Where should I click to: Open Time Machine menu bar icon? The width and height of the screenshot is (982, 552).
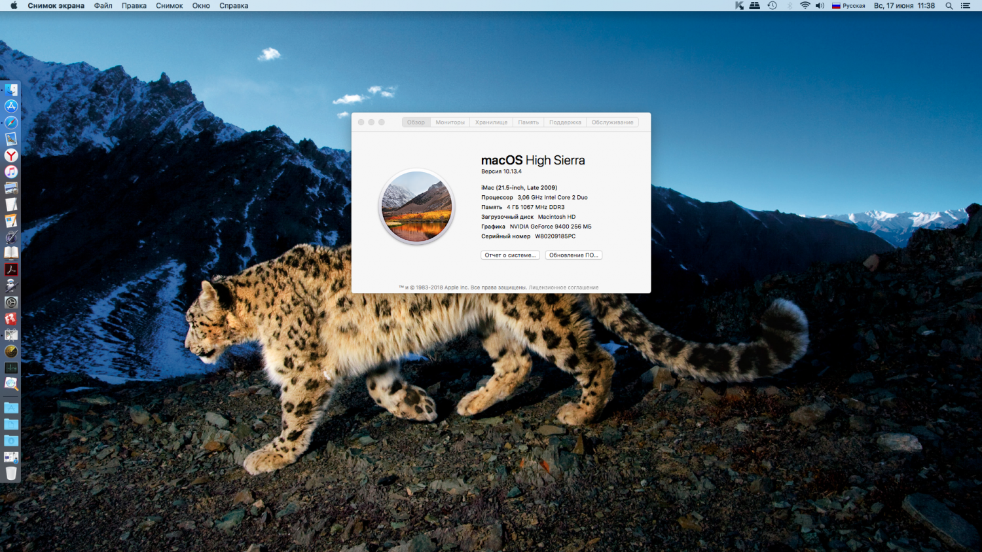point(773,6)
